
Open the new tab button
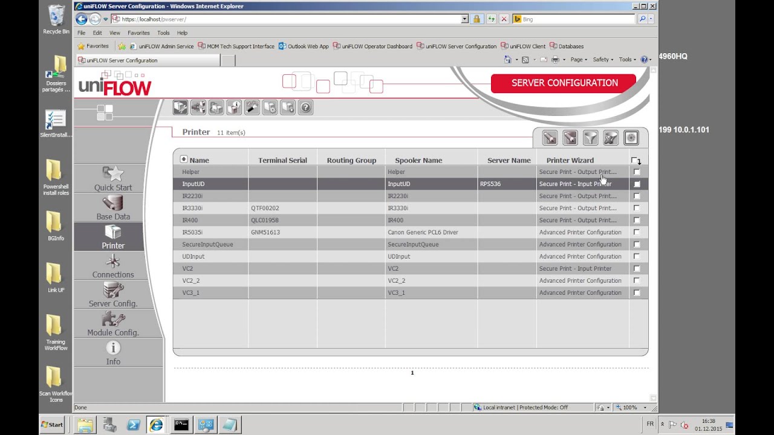[228, 60]
